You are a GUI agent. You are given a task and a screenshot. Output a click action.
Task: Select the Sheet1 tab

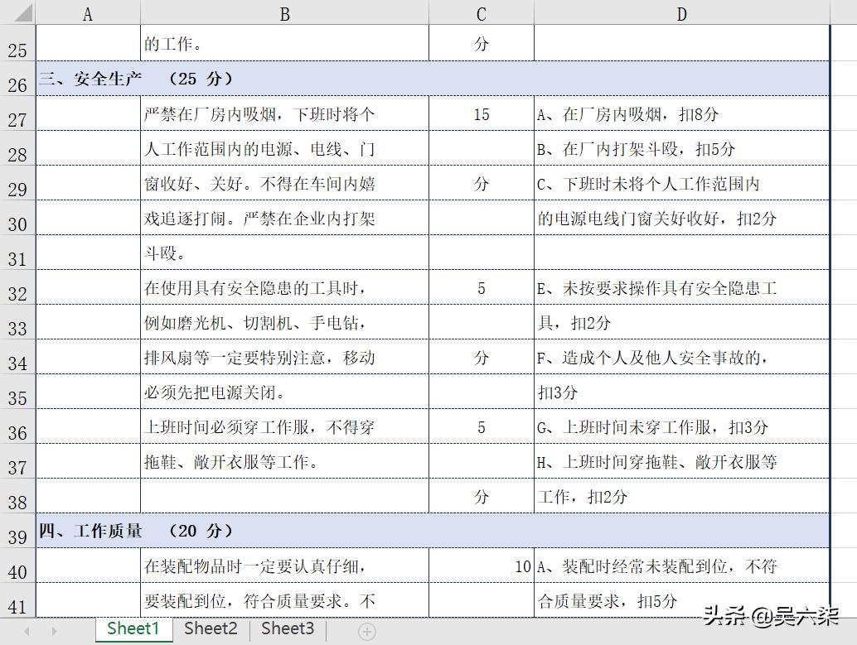[133, 629]
